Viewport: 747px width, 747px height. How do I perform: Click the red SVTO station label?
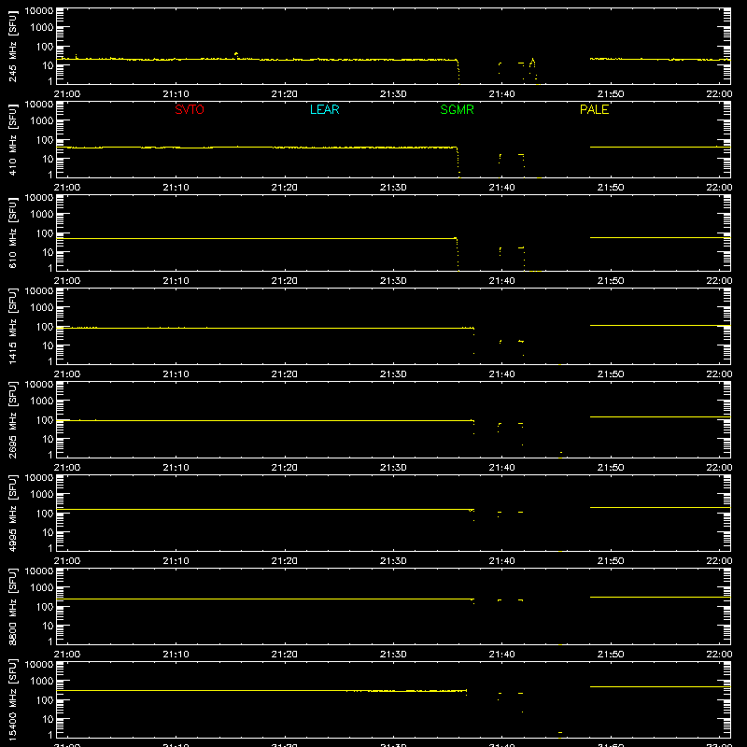tap(190, 109)
